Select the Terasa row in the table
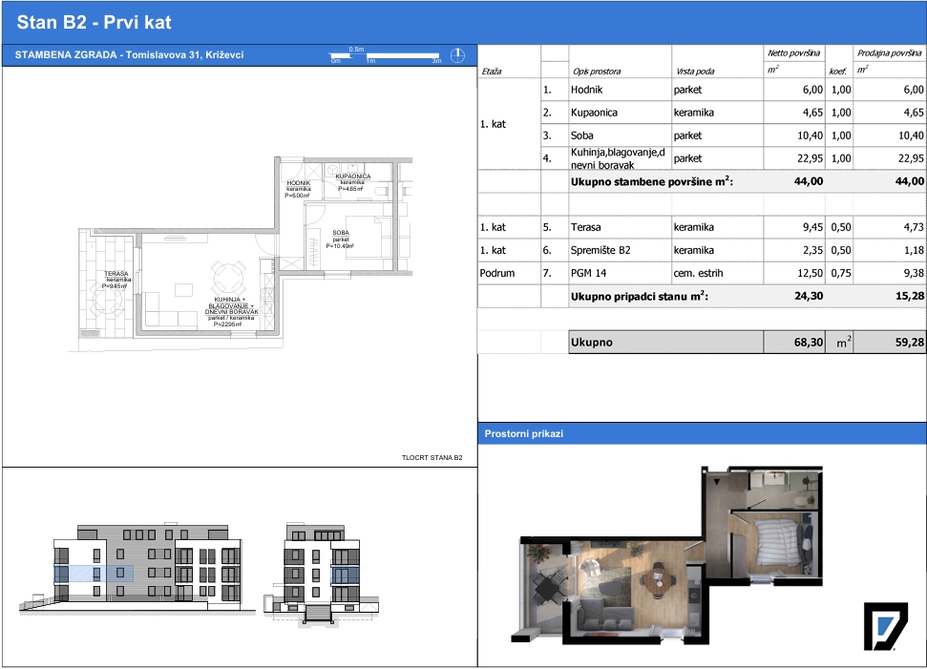Image resolution: width=927 pixels, height=669 pixels. pos(702,227)
